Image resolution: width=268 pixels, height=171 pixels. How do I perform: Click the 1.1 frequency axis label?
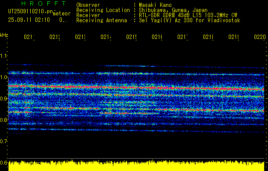click(3, 56)
